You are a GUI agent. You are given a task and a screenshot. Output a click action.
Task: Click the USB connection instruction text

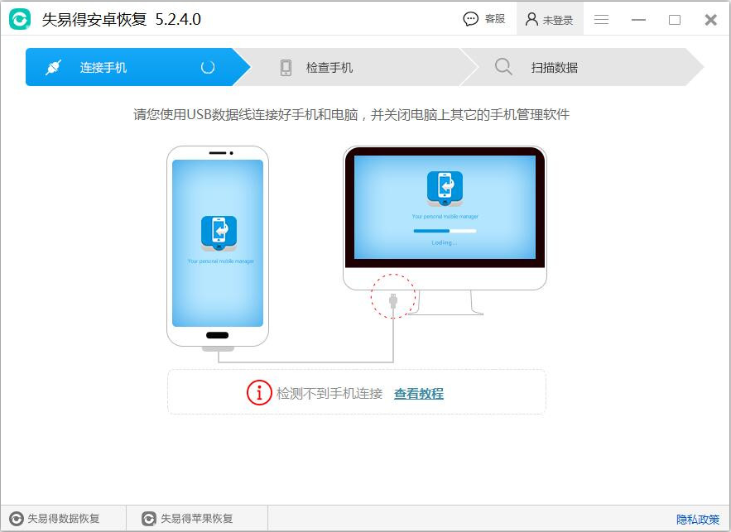(x=351, y=115)
